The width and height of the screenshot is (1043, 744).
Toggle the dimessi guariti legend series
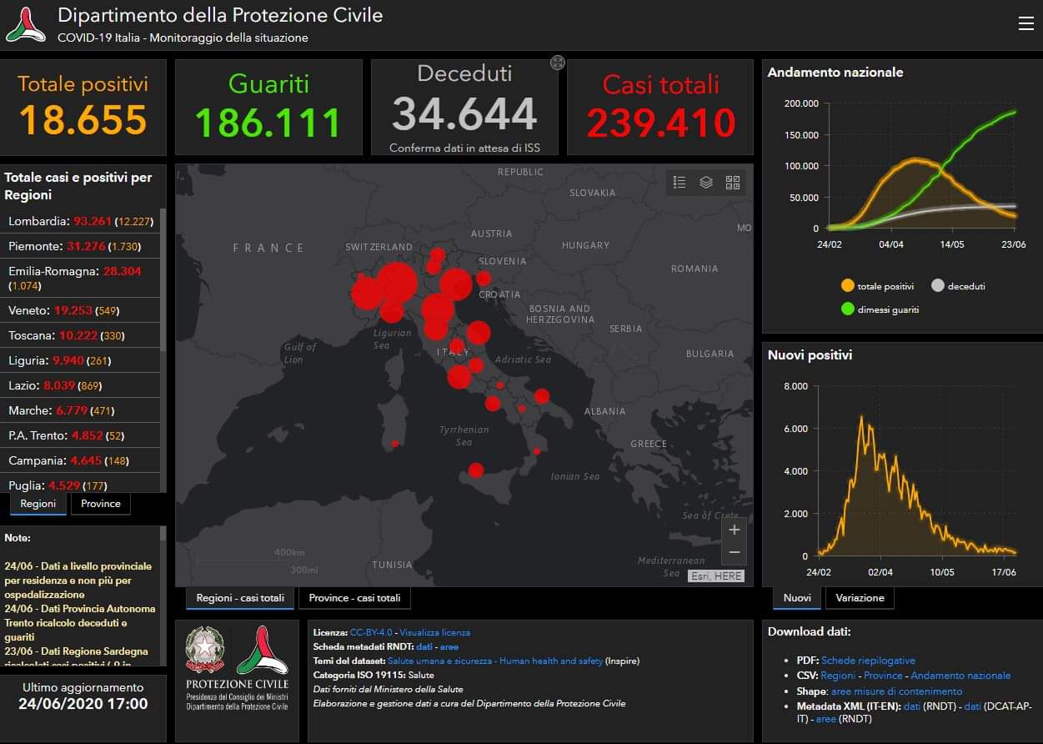click(879, 309)
